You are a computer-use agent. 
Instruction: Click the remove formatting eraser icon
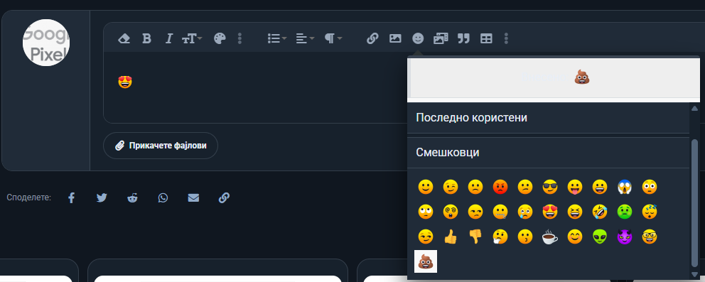tap(124, 38)
